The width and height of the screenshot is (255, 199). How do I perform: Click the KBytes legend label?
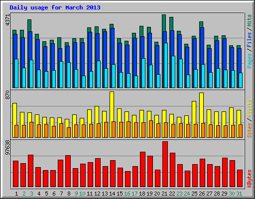point(250,179)
